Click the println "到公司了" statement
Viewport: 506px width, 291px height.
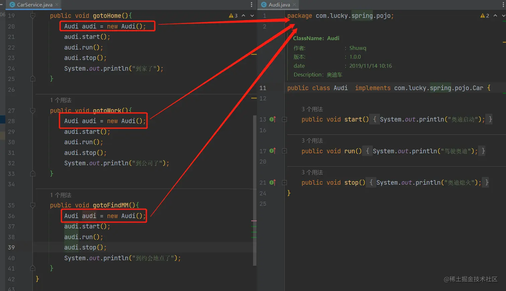point(117,163)
